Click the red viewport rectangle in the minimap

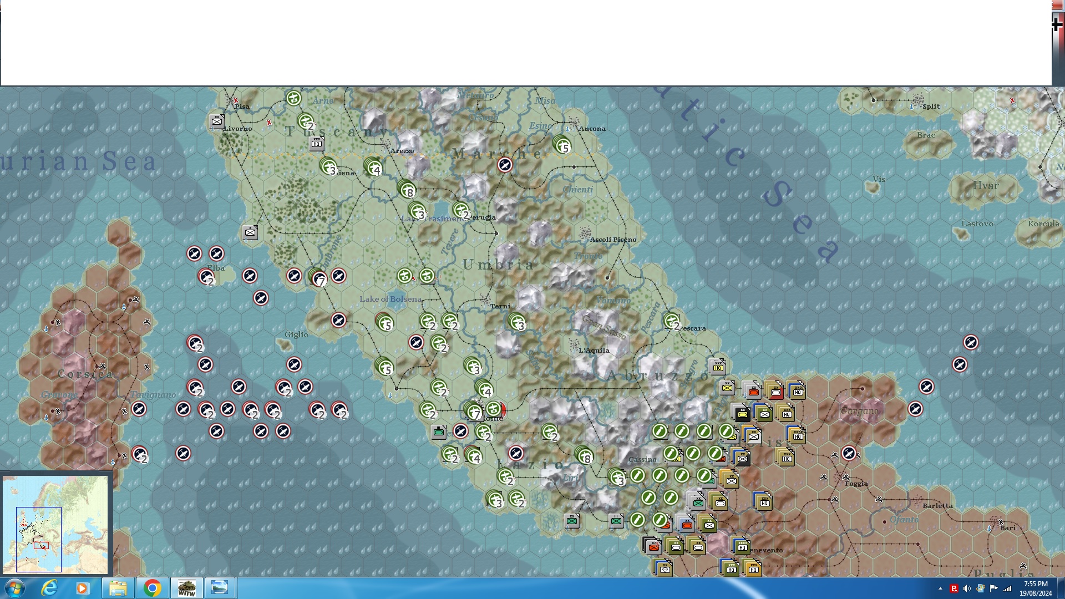coord(41,545)
